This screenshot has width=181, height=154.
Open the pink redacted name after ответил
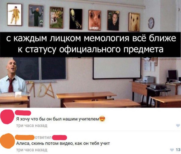60,138
